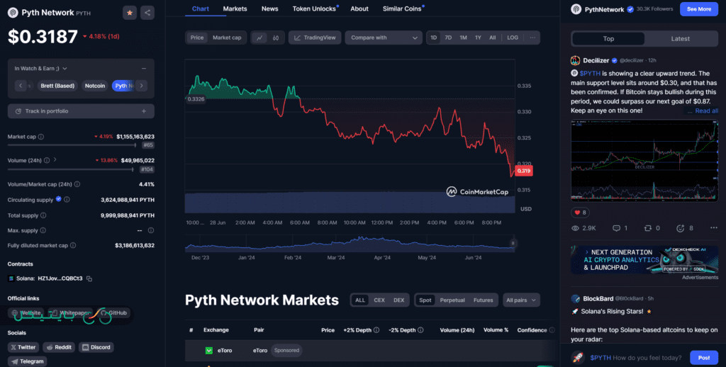The image size is (726, 367).
Task: Set chart range to 7D
Action: point(448,38)
